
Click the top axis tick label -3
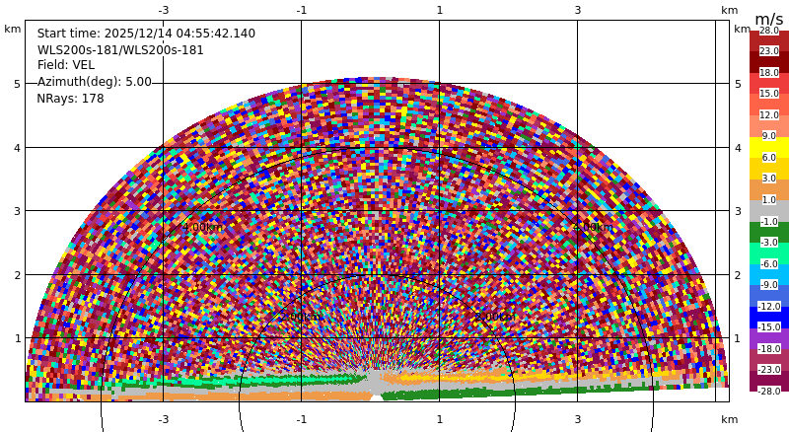pyautogui.click(x=164, y=10)
